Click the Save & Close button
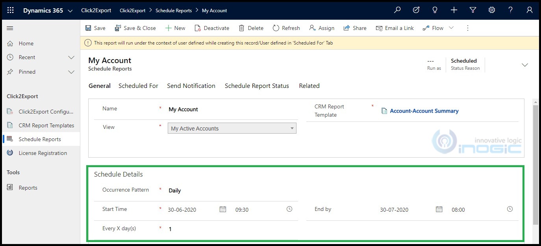This screenshot has height=246, width=541. coord(135,28)
